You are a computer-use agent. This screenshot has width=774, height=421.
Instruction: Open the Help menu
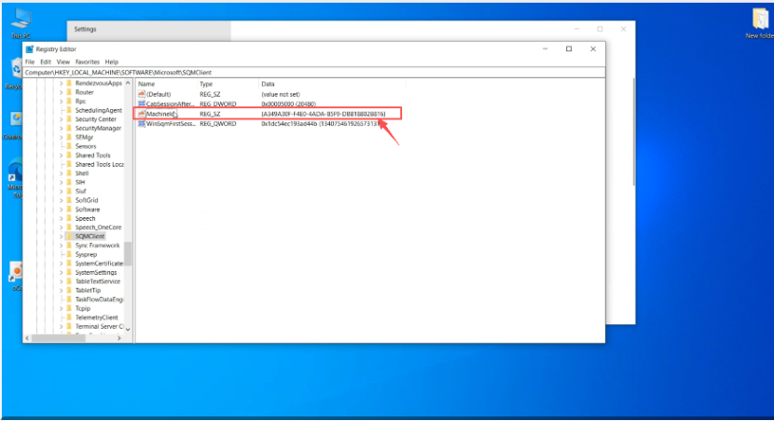112,62
